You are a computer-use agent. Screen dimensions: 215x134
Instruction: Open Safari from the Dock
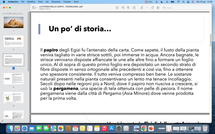(x=24, y=128)
